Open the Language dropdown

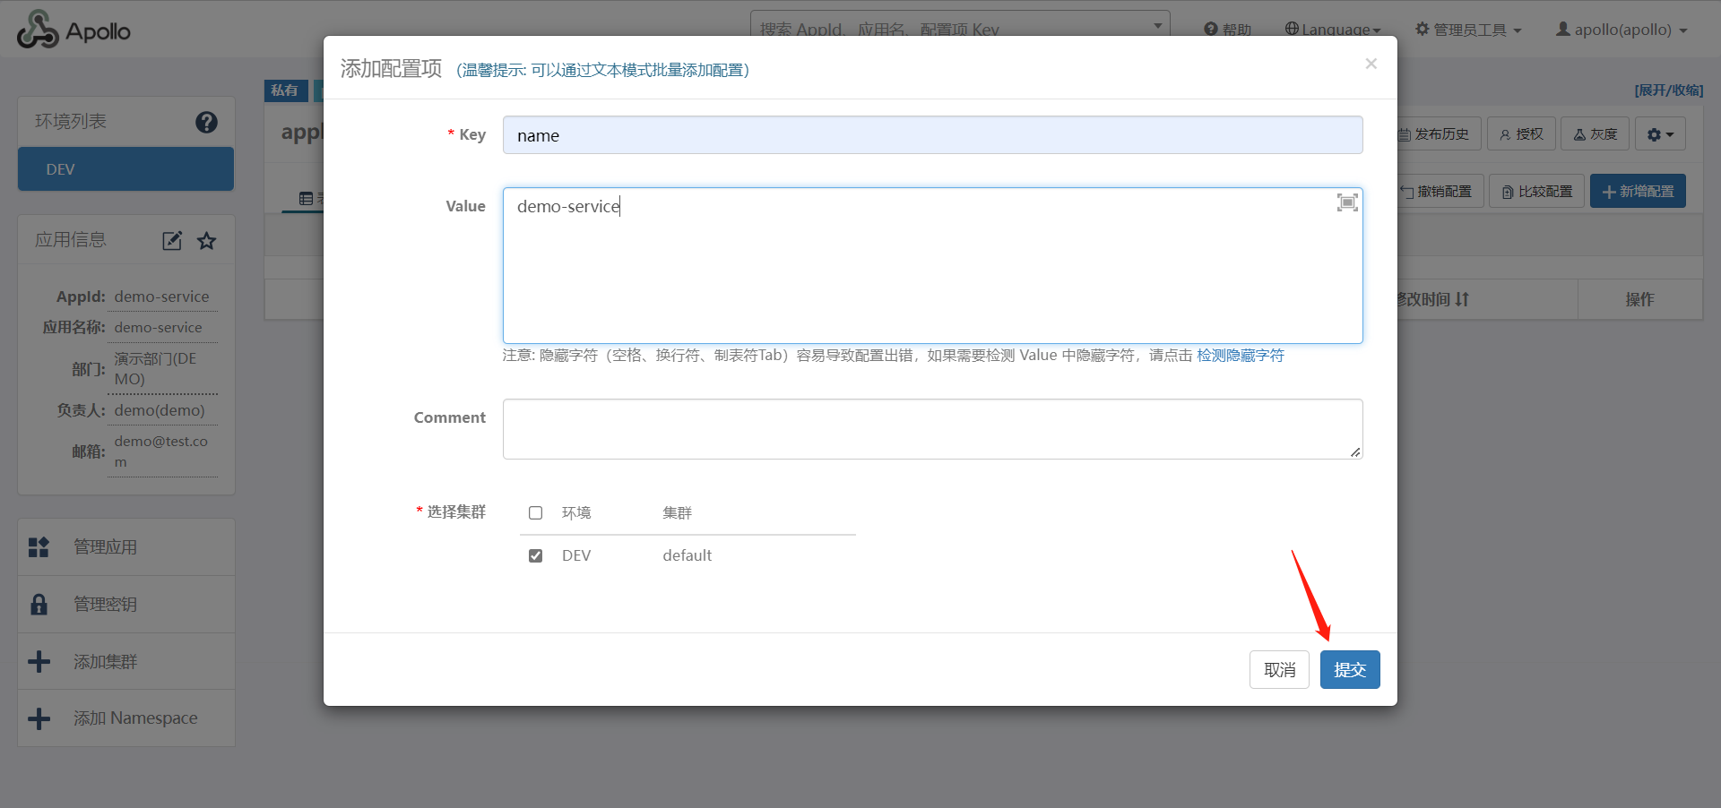pos(1333,30)
